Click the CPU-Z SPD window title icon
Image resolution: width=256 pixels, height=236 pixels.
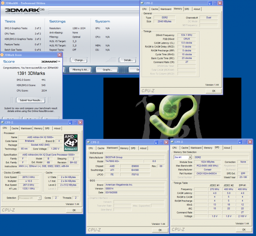click(x=172, y=142)
